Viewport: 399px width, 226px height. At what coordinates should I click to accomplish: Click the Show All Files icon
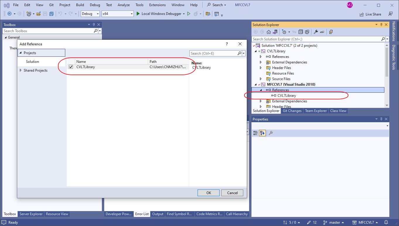[x=307, y=32]
